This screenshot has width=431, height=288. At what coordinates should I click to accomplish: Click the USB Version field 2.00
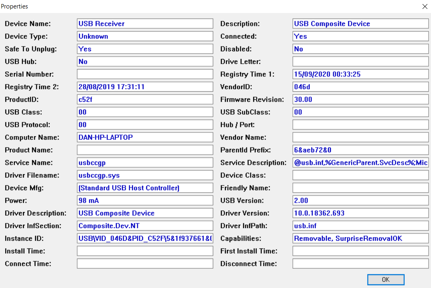pyautogui.click(x=360, y=201)
